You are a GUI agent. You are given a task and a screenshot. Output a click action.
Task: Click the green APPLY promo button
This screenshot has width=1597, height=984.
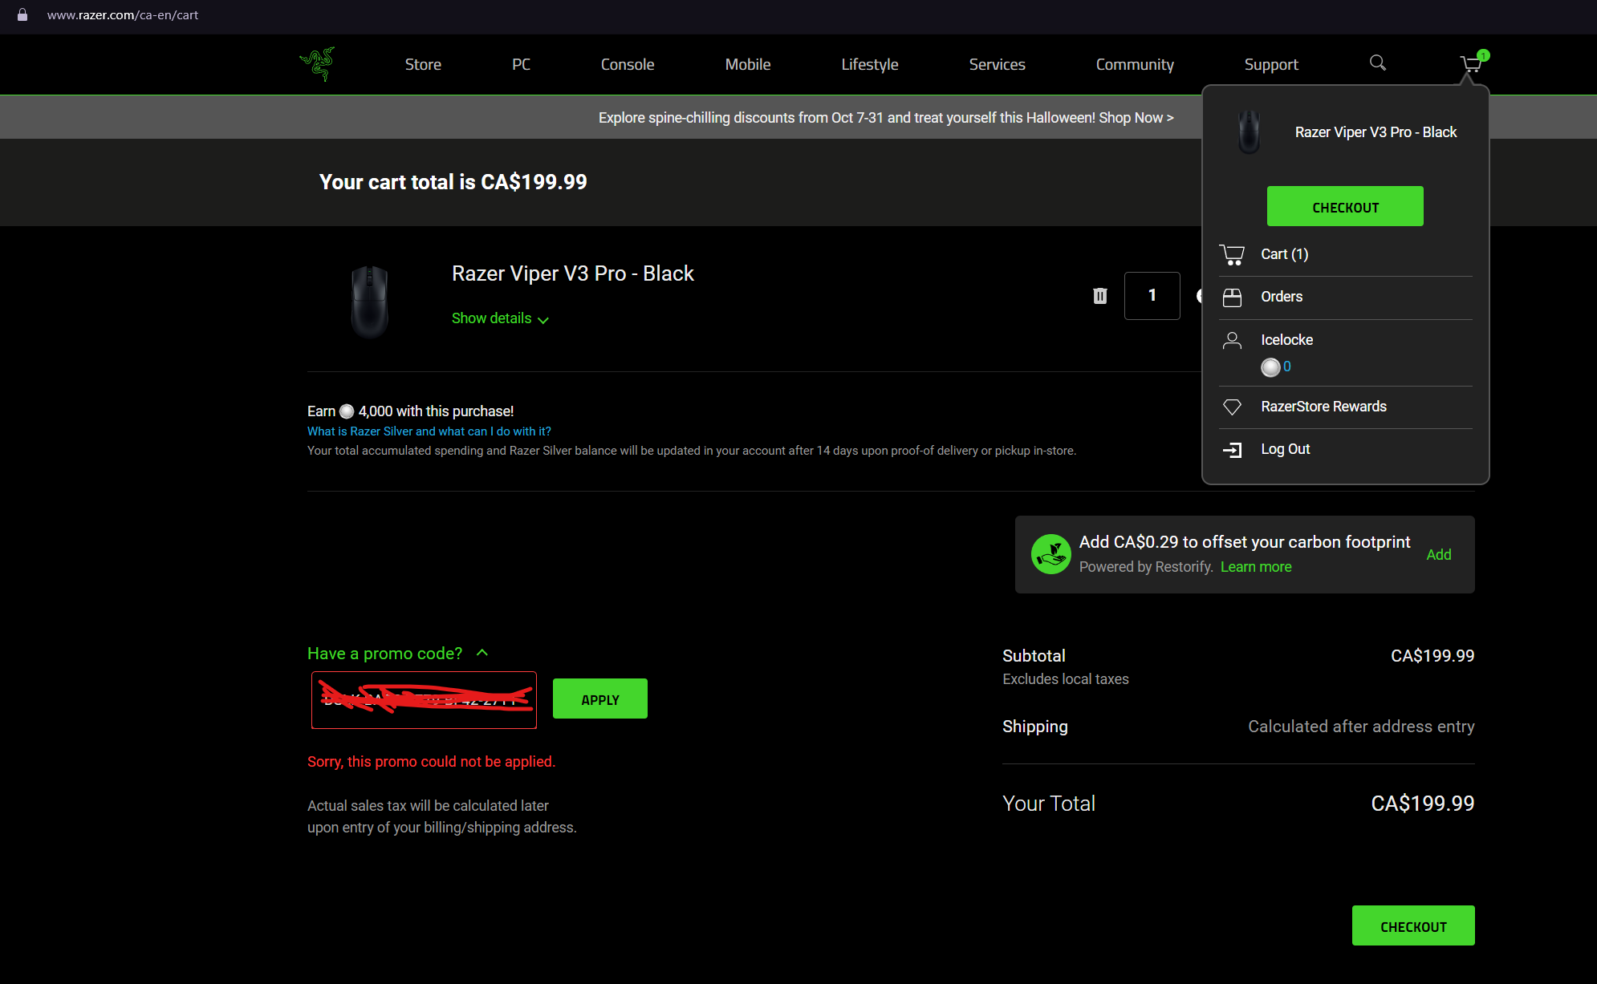(599, 699)
